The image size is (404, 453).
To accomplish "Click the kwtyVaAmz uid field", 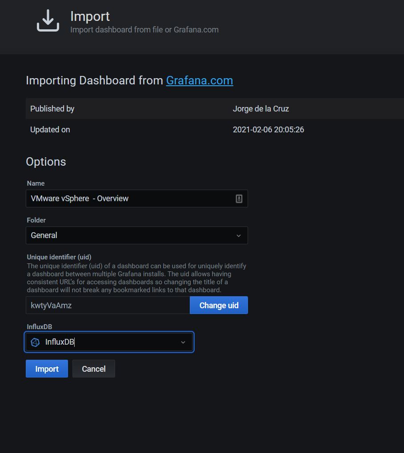I will coord(108,305).
